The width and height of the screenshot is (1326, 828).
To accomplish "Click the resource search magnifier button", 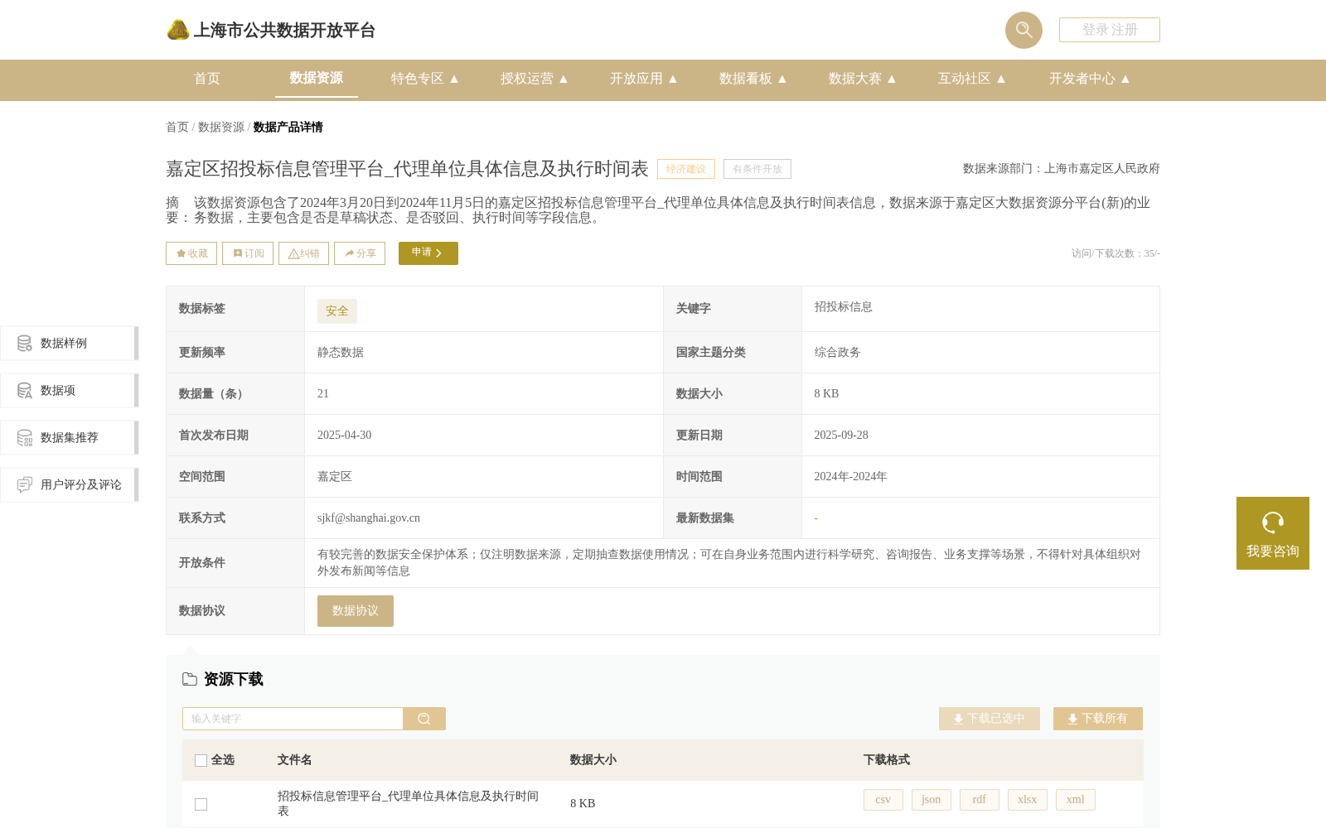I will (424, 719).
